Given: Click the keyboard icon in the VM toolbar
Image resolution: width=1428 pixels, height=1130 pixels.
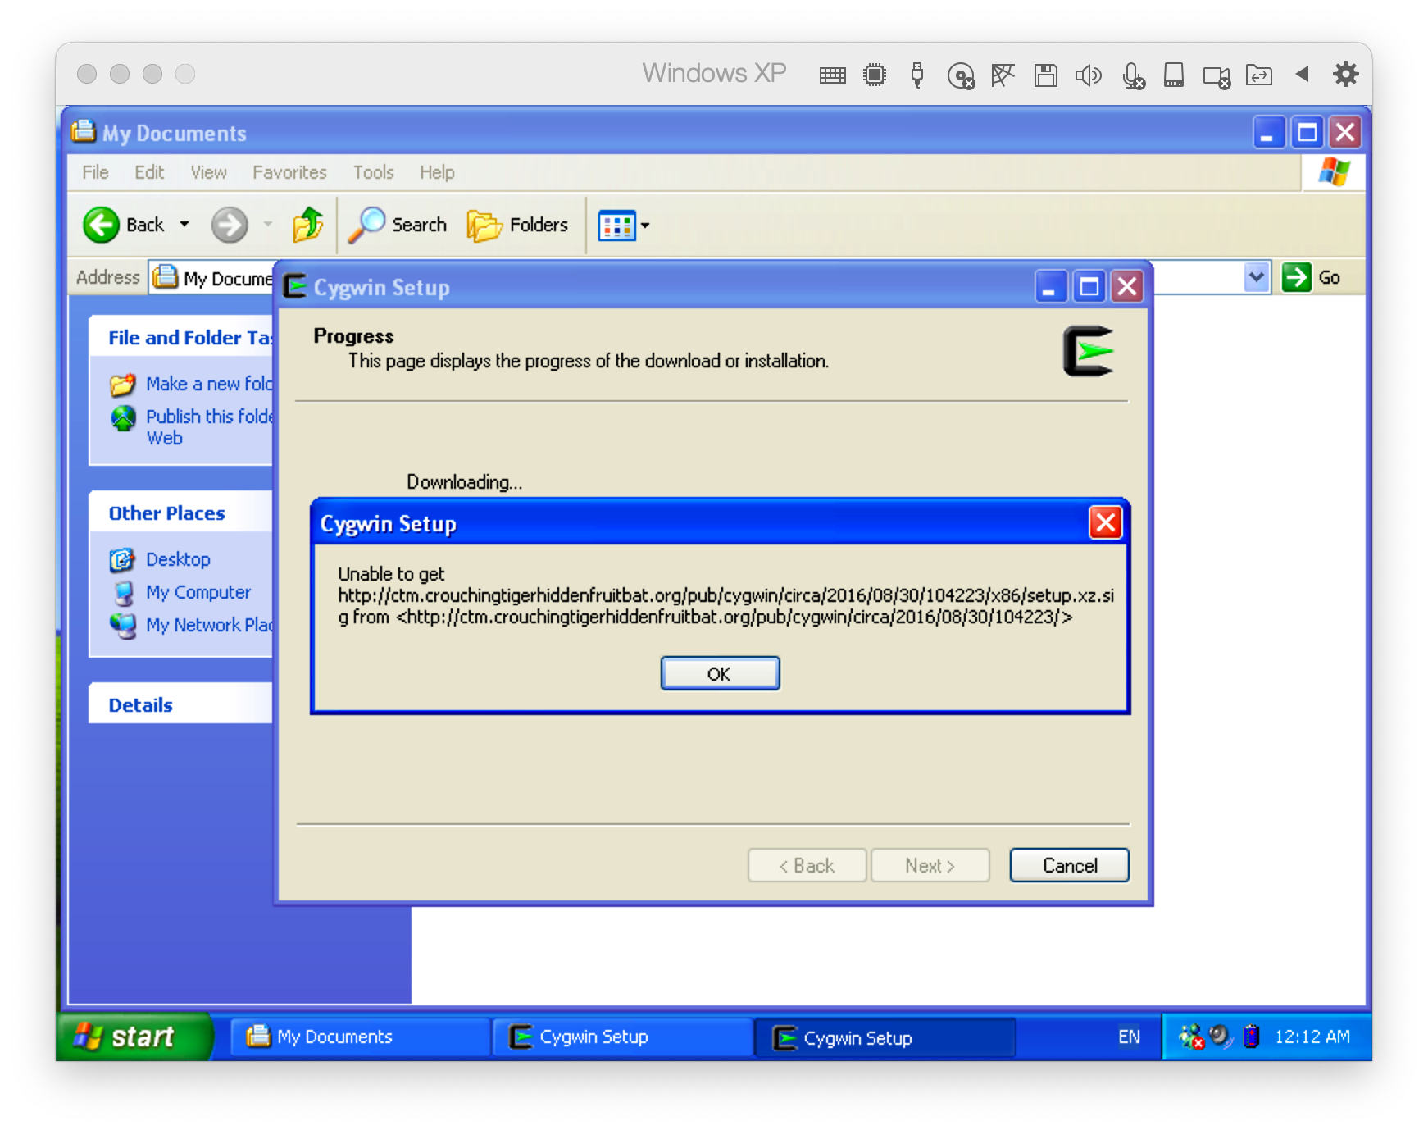Looking at the screenshot, I should (x=832, y=75).
